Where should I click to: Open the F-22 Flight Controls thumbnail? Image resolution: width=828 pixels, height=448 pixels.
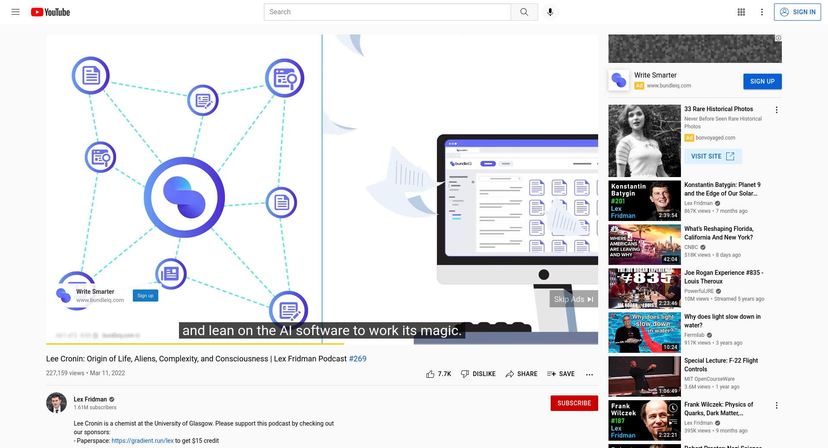click(644, 376)
